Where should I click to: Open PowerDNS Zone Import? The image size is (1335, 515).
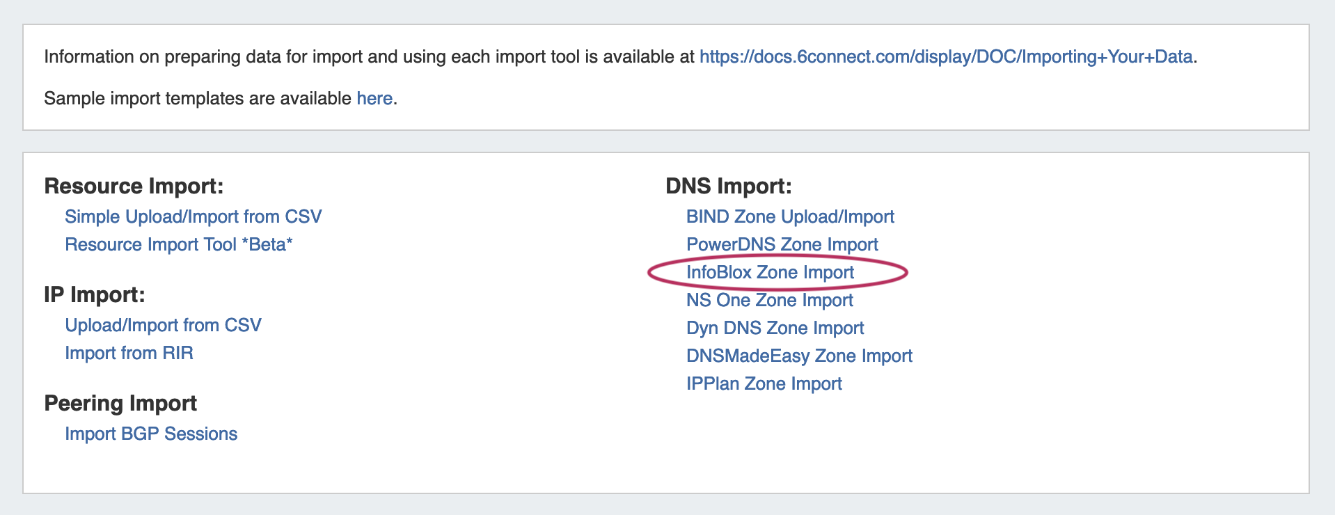(782, 245)
